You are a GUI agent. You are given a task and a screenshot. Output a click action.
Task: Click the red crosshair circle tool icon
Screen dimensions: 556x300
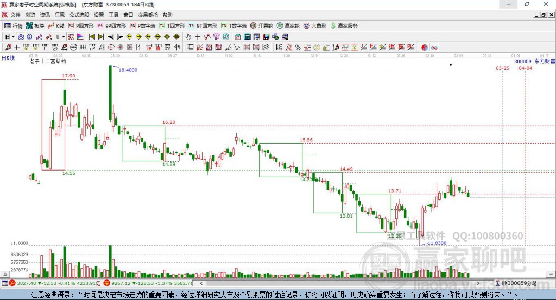111,48
